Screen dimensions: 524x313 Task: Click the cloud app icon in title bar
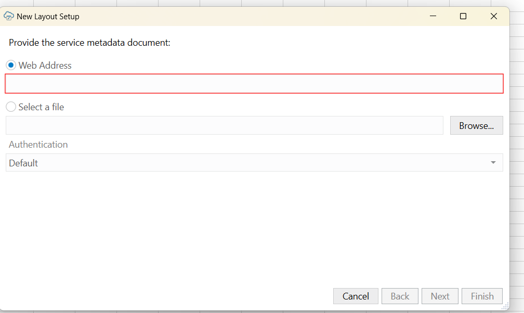[x=9, y=16]
